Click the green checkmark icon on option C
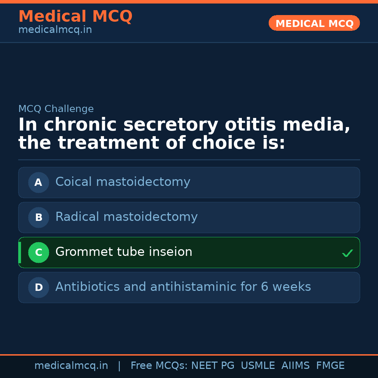Screen dimensions: 378x378 coord(347,253)
